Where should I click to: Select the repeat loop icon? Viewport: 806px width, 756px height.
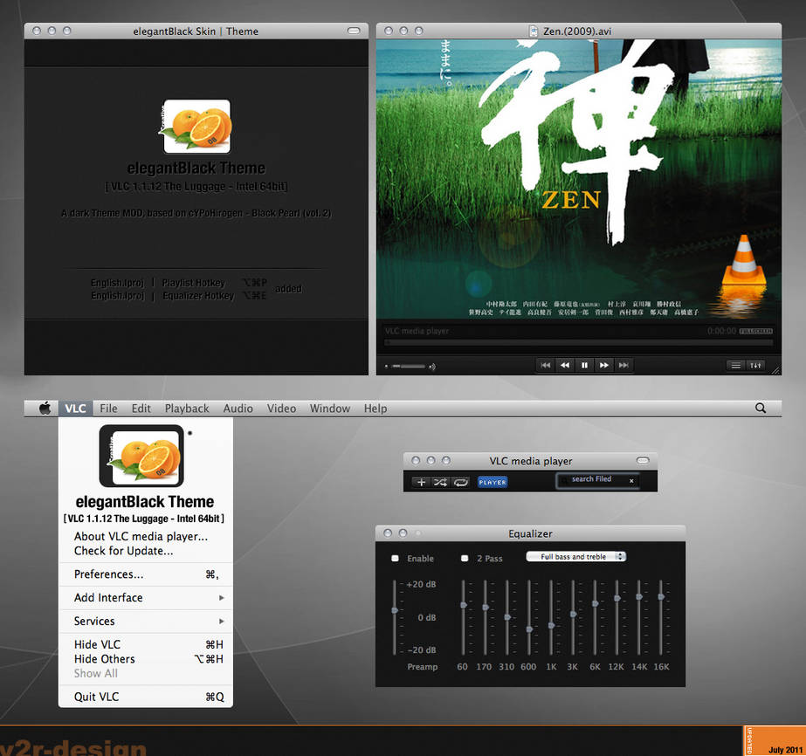coord(460,482)
